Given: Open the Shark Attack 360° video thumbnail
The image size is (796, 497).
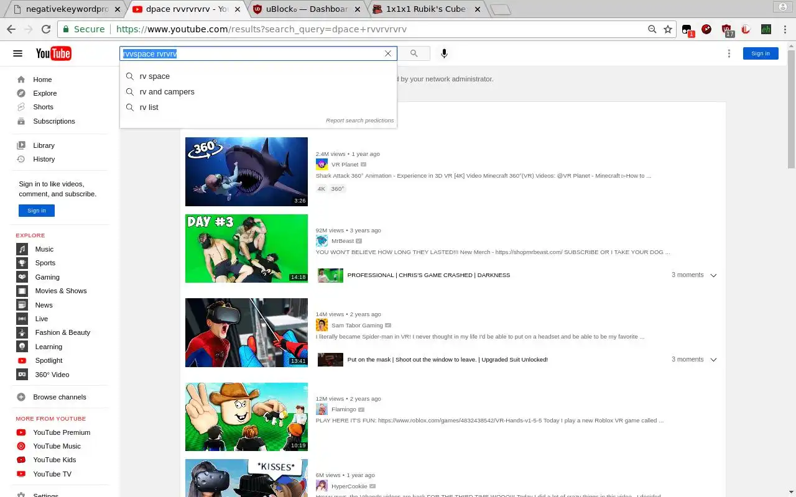Looking at the screenshot, I should (x=246, y=171).
